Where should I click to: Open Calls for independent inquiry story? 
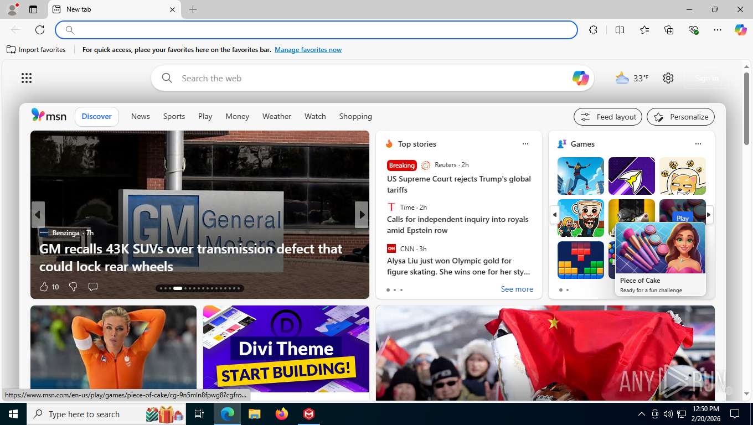[x=458, y=225]
